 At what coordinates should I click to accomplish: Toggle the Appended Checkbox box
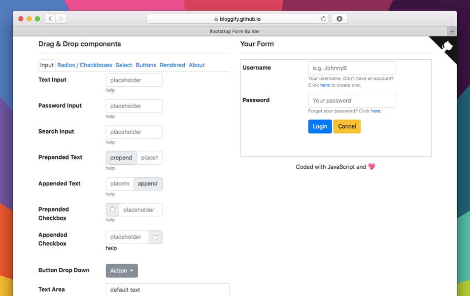[x=156, y=237]
